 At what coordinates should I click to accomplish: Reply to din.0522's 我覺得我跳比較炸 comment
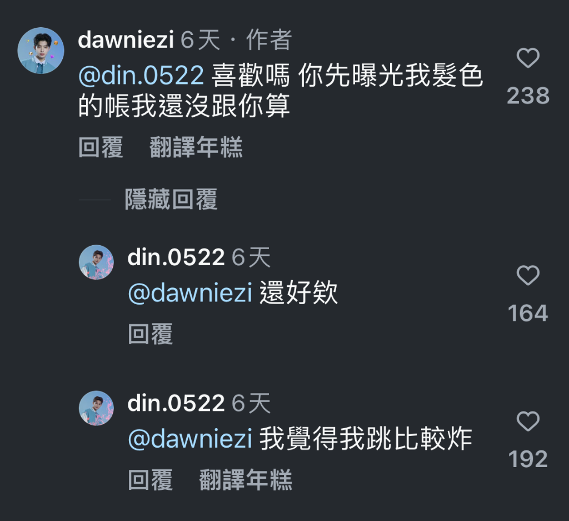[150, 480]
